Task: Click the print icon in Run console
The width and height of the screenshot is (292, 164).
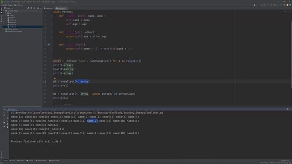Action: point(8,124)
